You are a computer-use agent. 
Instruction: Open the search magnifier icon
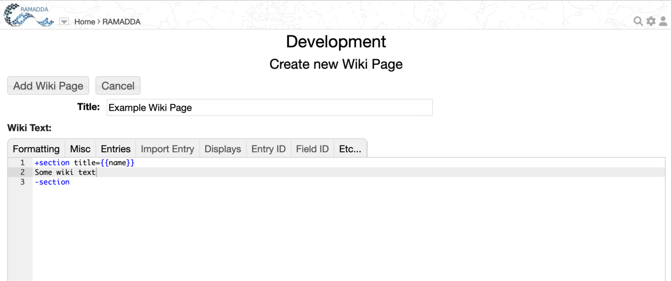(x=638, y=21)
